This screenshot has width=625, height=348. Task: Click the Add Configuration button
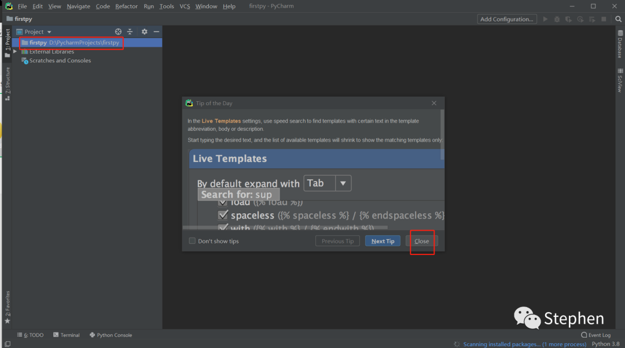pos(506,19)
